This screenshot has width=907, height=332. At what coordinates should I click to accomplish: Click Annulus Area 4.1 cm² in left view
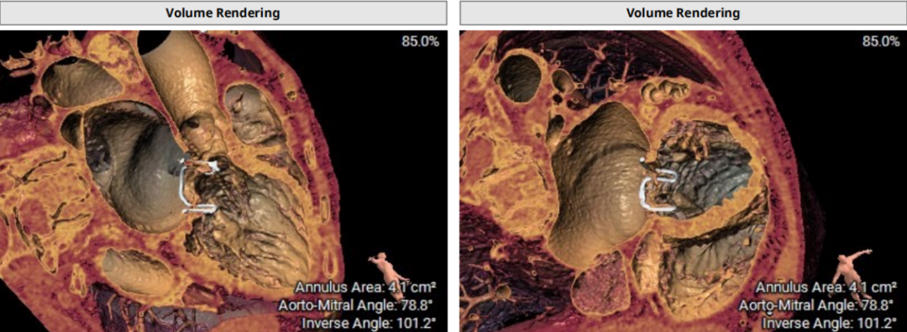[366, 287]
